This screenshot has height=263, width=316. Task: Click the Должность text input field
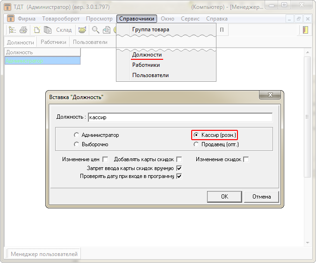(x=180, y=117)
